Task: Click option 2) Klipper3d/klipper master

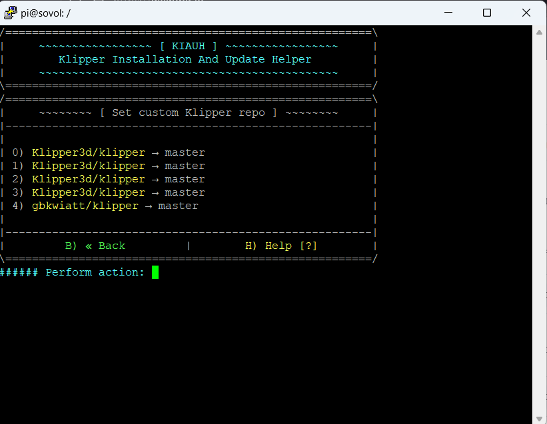Action: pos(109,179)
